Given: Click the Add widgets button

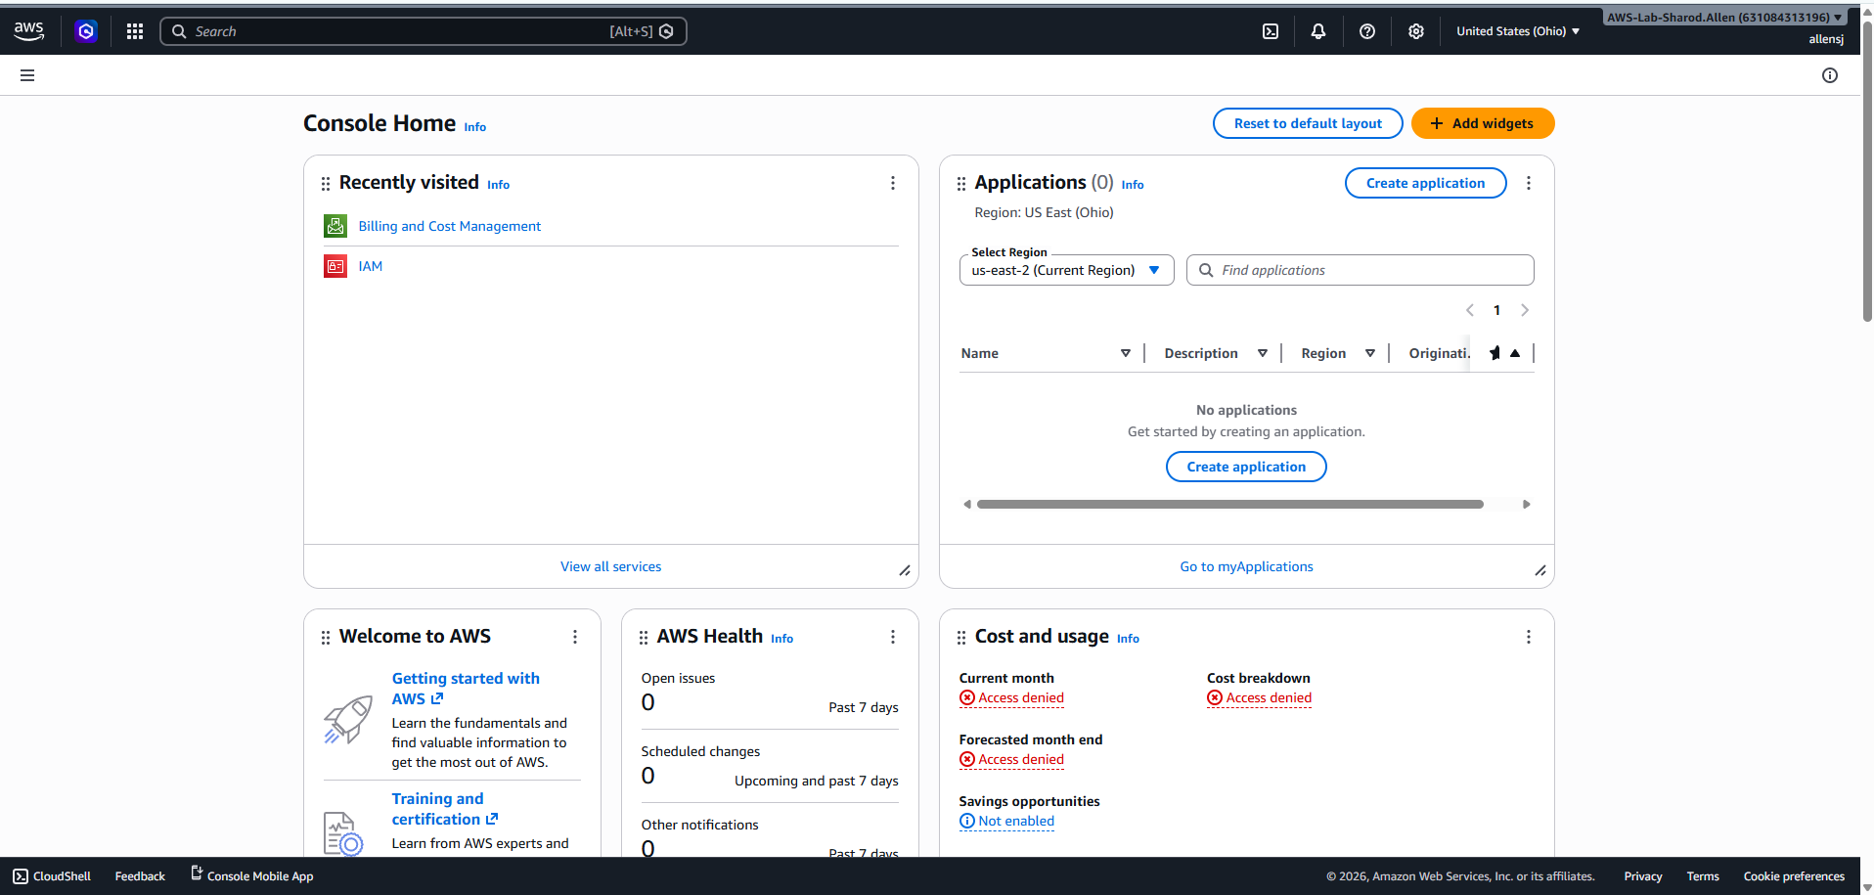Looking at the screenshot, I should (x=1483, y=123).
